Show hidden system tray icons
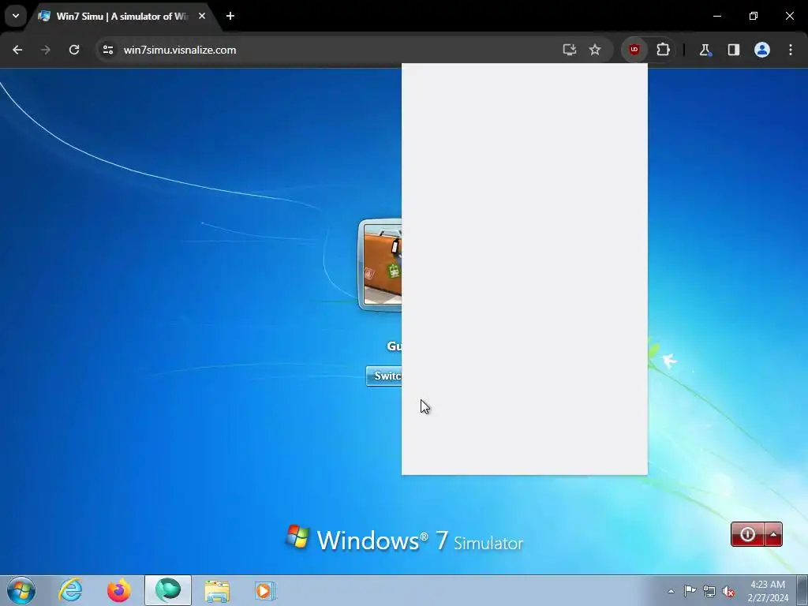 click(x=671, y=591)
